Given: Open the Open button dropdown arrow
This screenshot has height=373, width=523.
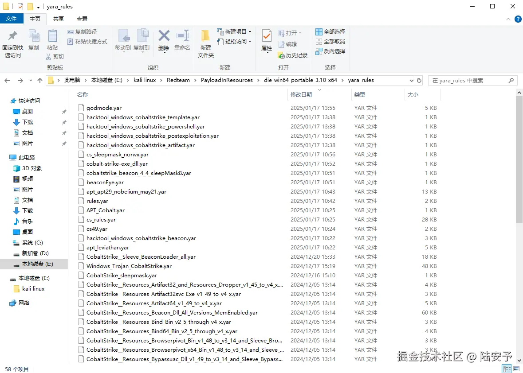Looking at the screenshot, I should pyautogui.click(x=300, y=33).
